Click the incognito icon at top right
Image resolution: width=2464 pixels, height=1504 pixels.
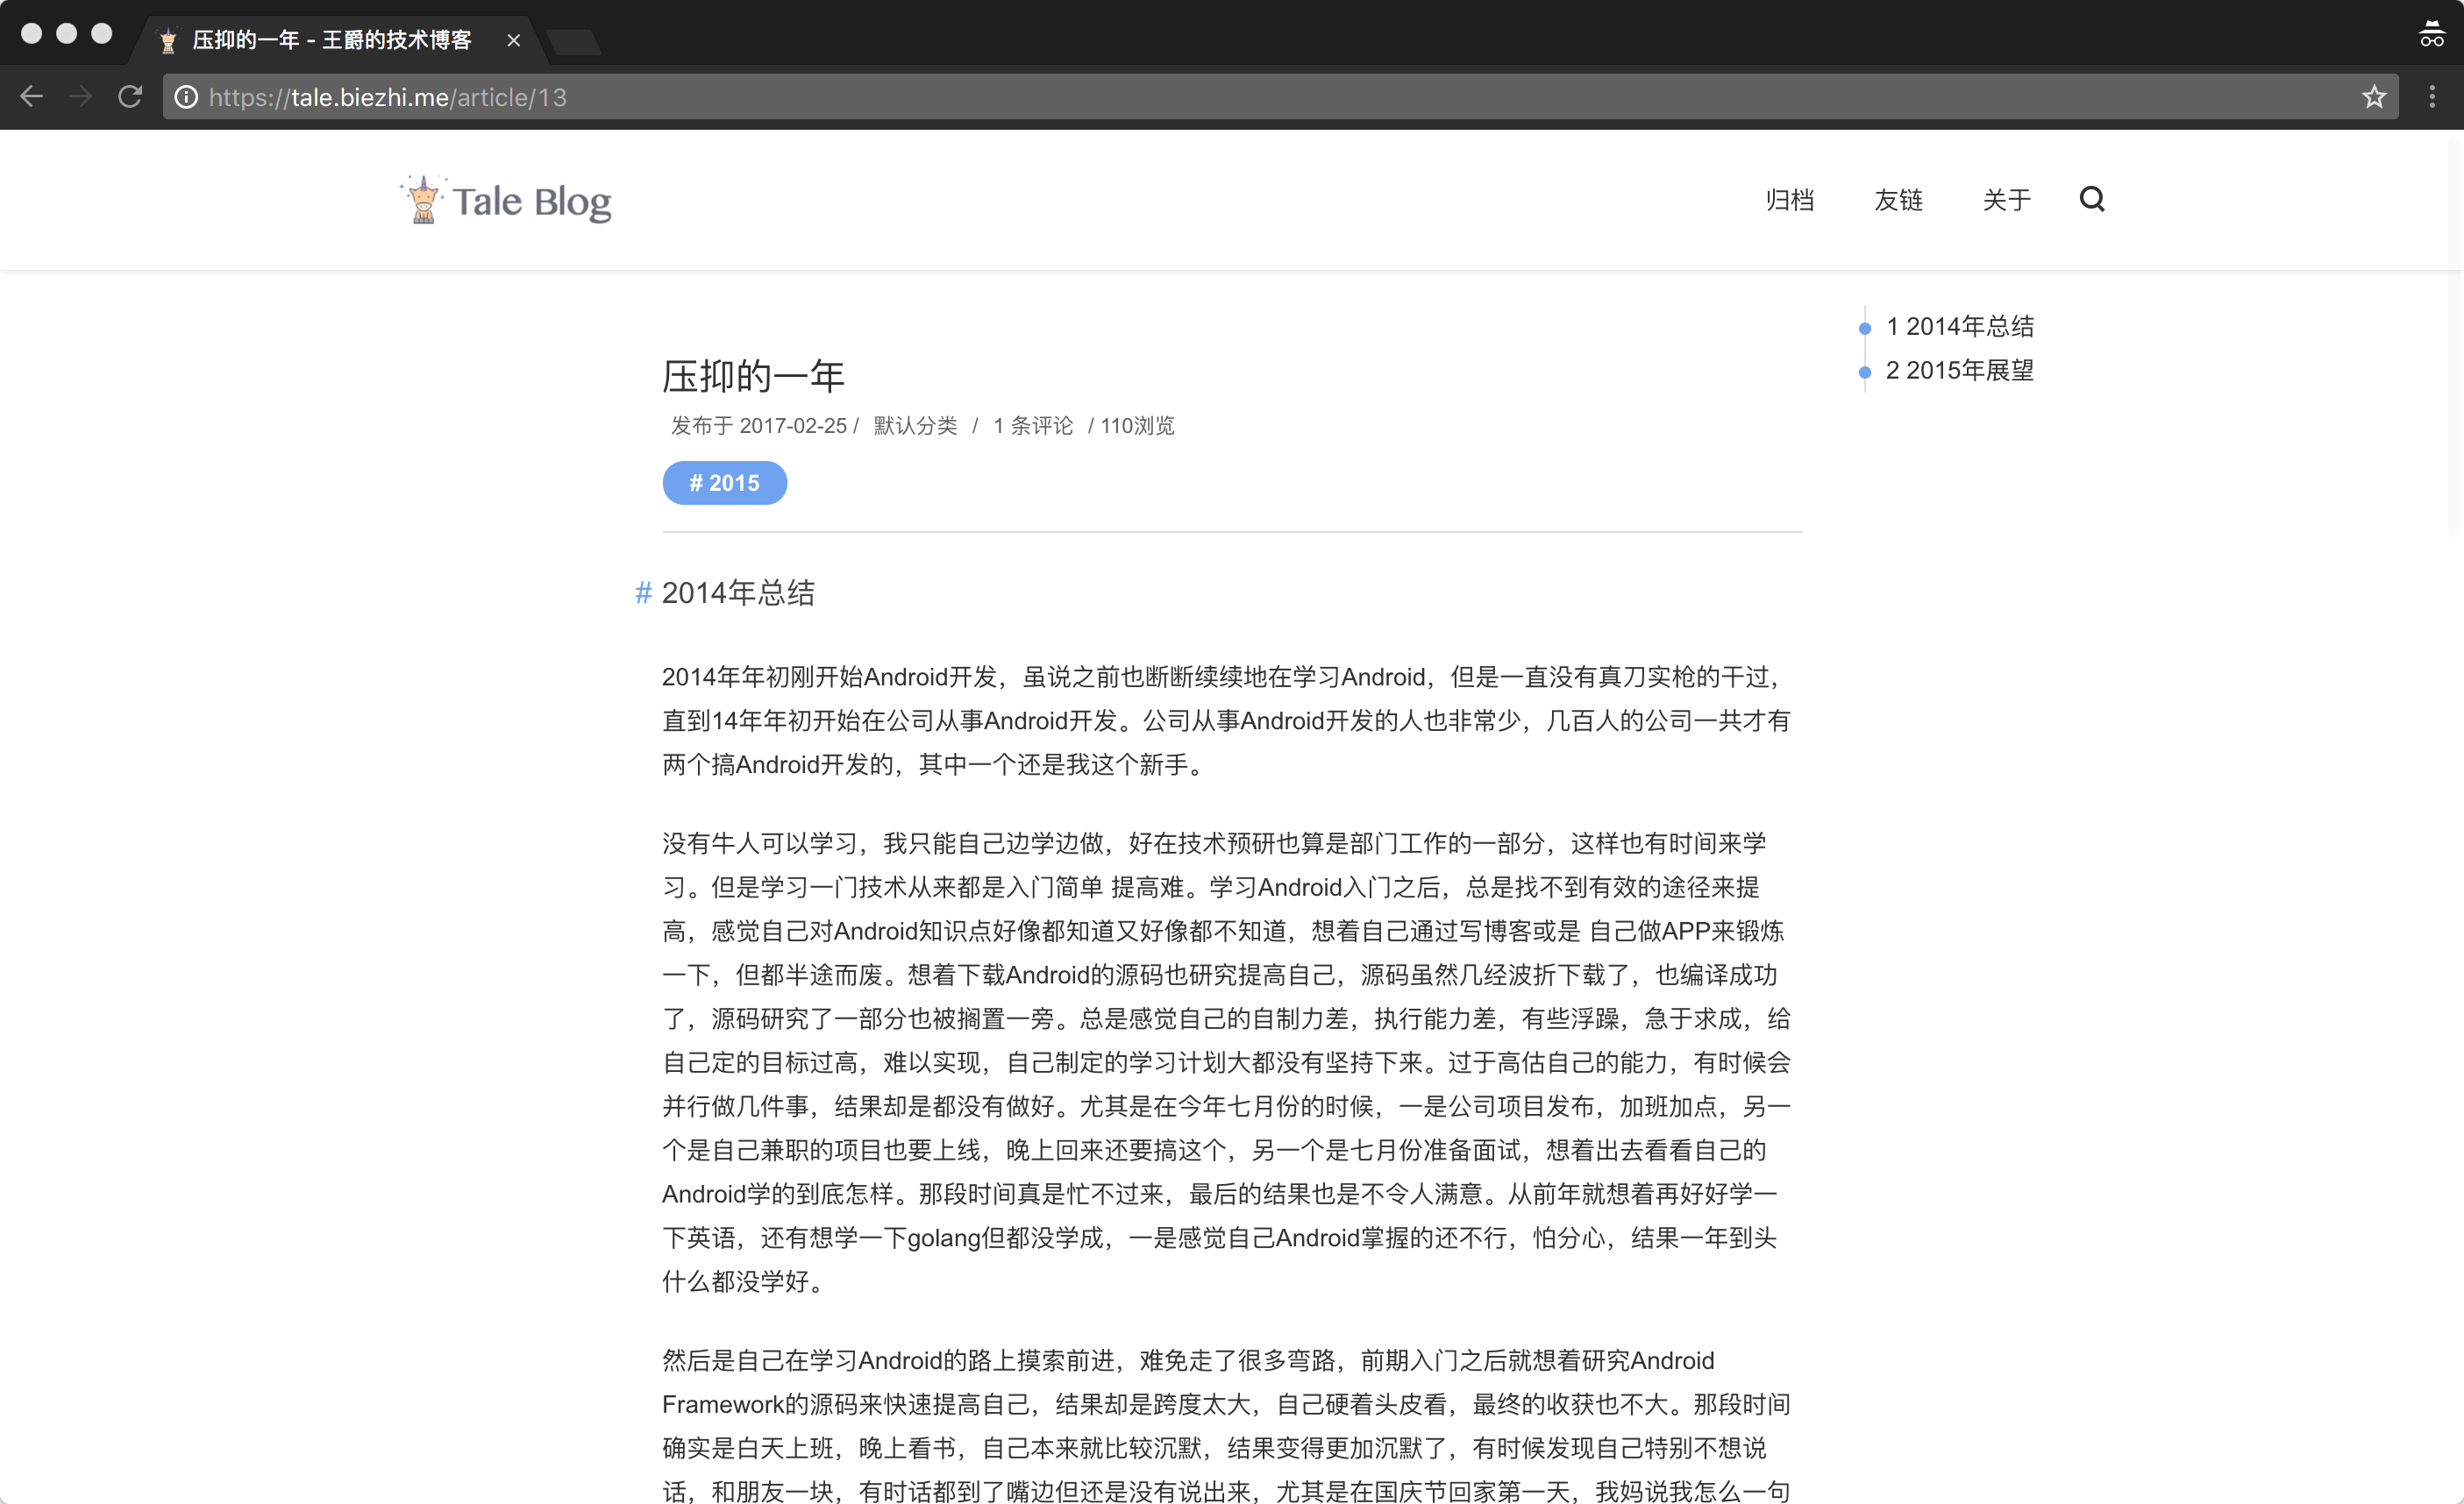(2431, 35)
